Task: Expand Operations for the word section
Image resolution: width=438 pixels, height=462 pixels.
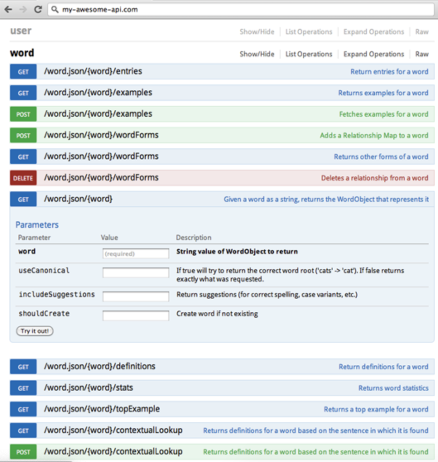Action: pyautogui.click(x=373, y=54)
